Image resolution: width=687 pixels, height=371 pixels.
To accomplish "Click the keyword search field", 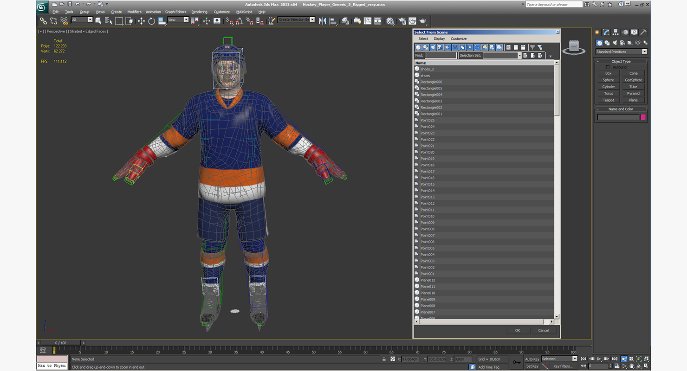I will pos(553,4).
